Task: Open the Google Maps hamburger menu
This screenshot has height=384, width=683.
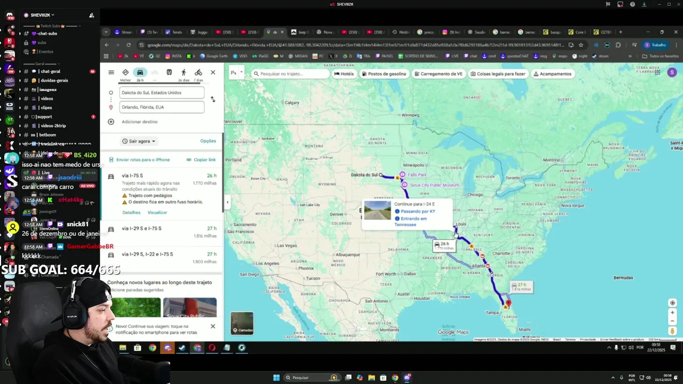Action: pos(111,73)
